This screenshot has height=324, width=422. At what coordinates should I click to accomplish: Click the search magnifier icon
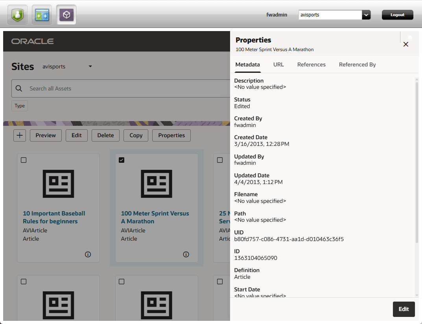[x=19, y=88]
